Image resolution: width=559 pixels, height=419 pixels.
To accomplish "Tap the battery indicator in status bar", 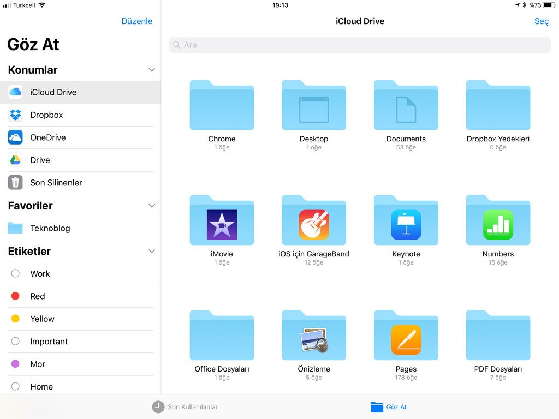I will click(549, 5).
